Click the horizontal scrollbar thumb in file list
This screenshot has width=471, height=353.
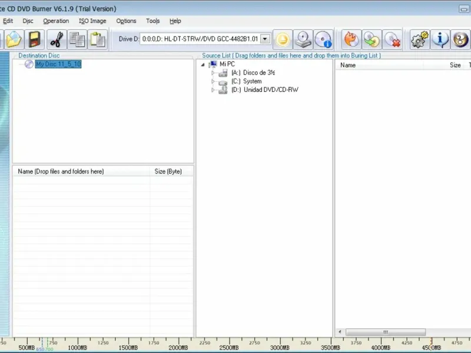[x=386, y=332]
